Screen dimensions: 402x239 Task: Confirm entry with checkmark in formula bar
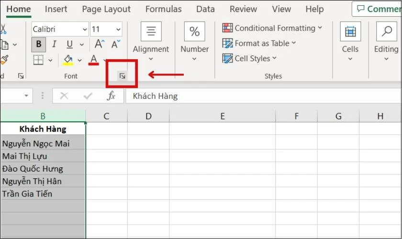88,96
